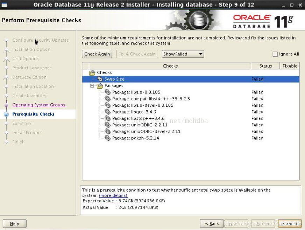
Task: Click gear icon for pdksh-5.2.14 package
Action: pos(107,138)
